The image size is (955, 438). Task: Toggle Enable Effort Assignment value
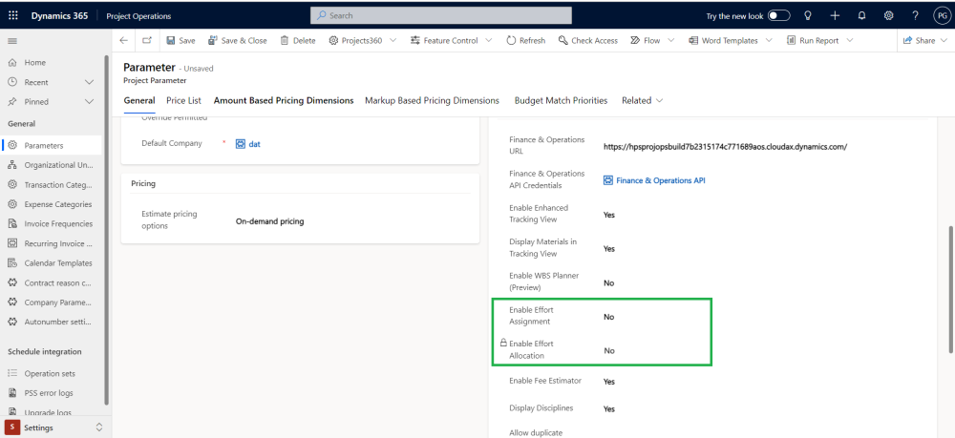coord(608,317)
